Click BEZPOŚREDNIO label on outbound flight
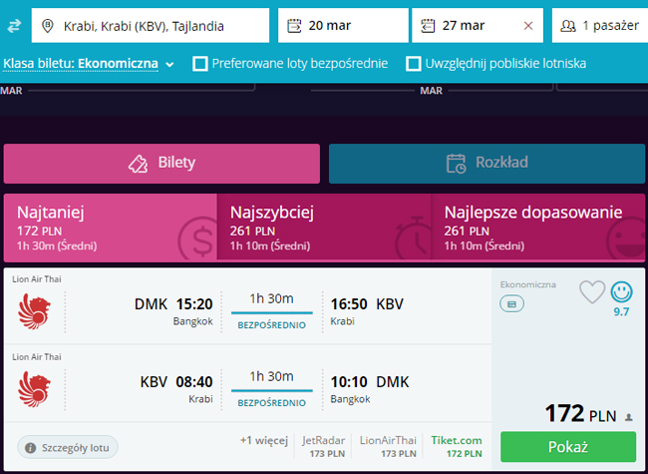Screen dimensions: 648x474 tap(271, 325)
